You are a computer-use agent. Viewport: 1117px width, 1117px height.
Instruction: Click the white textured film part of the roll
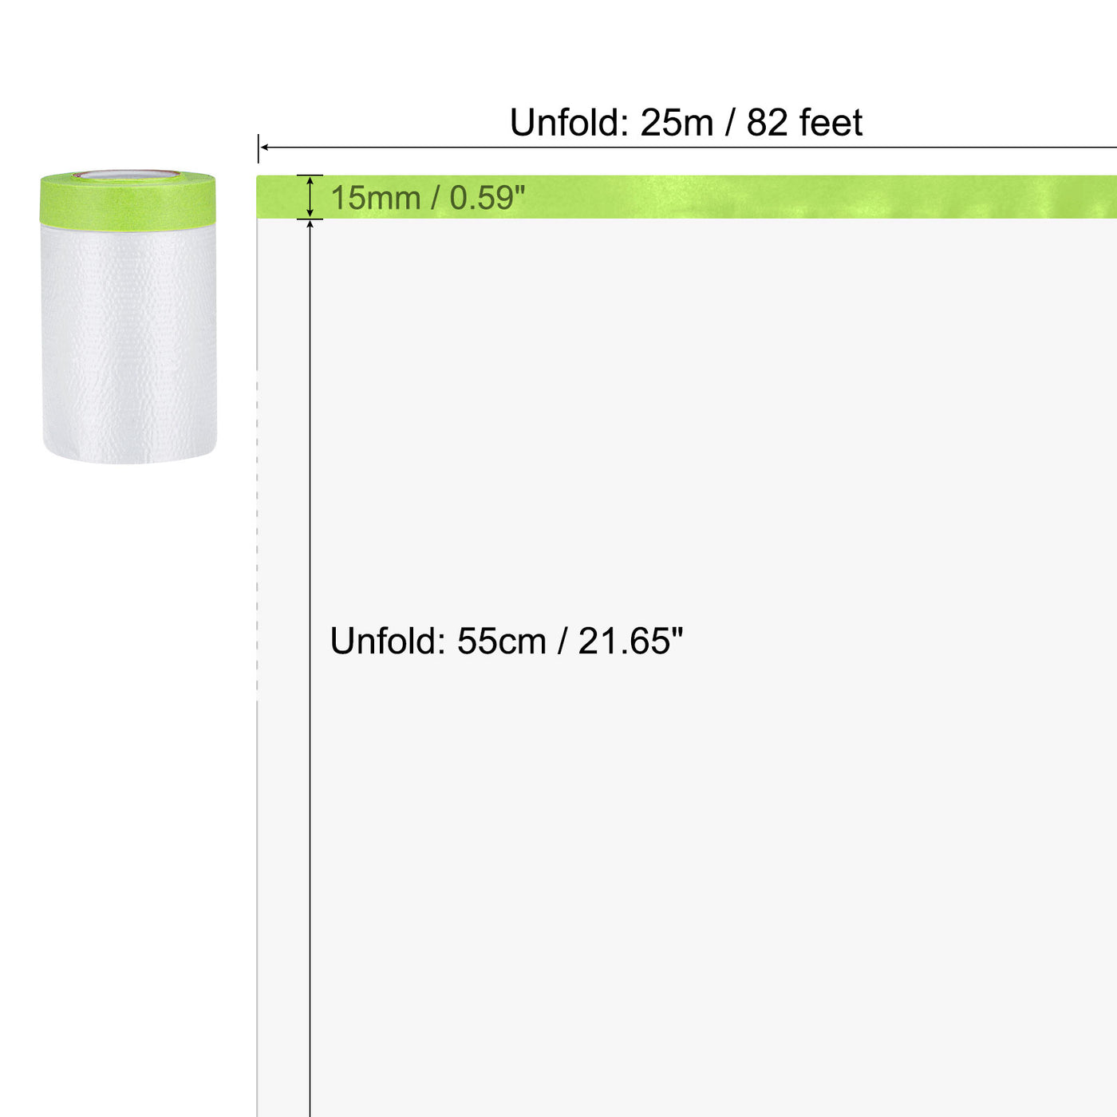129,343
